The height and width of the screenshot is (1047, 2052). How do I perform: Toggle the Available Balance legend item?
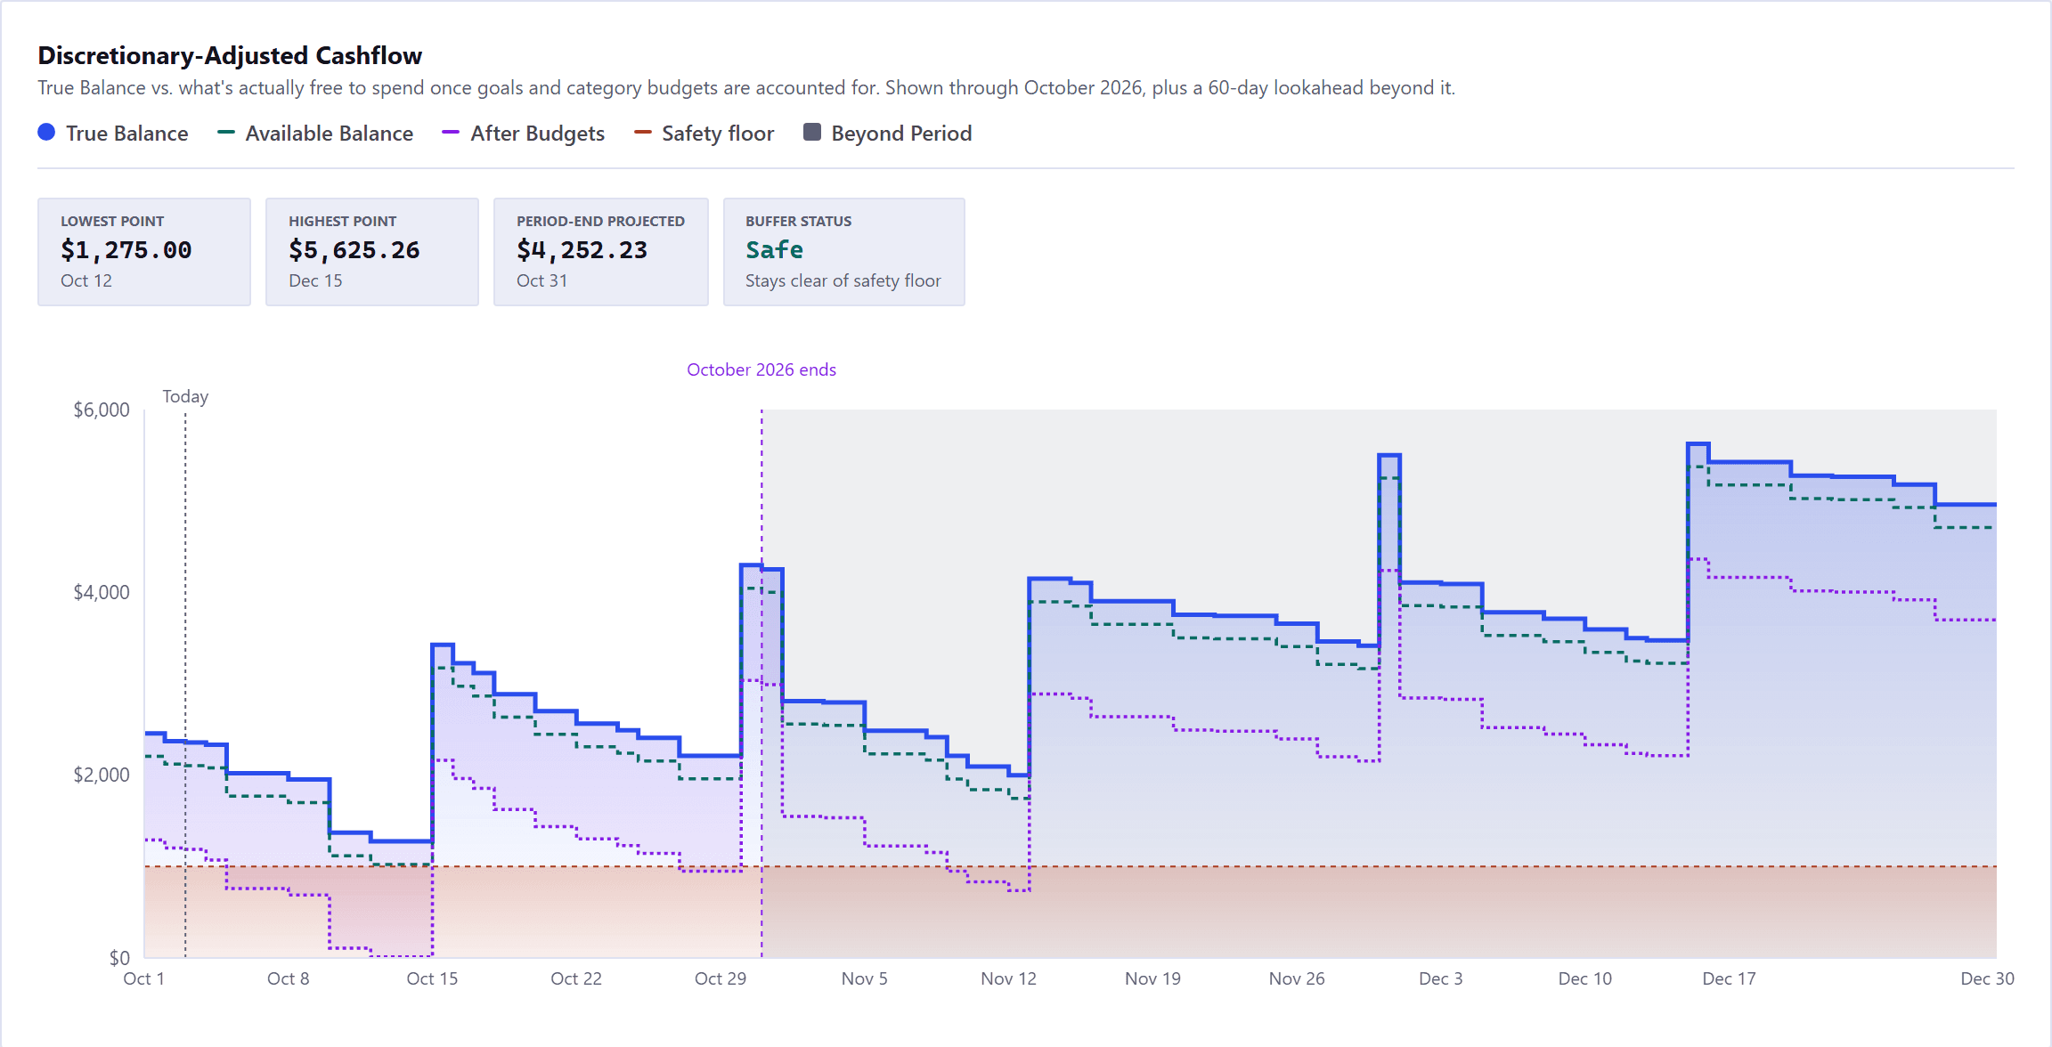click(x=315, y=134)
